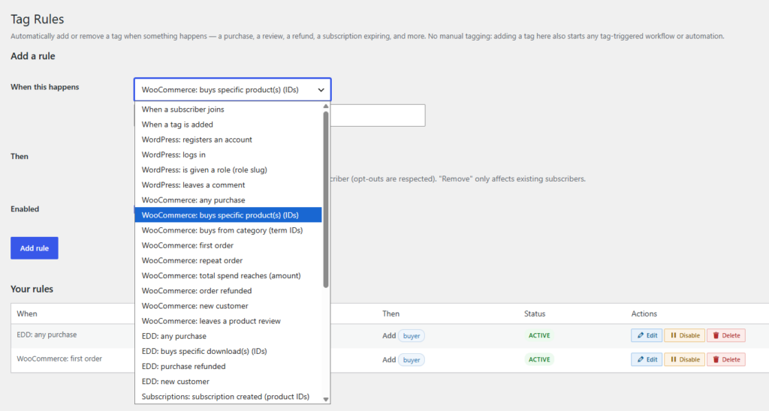Pick 'WooCommerce: any purchase' from list

point(228,200)
